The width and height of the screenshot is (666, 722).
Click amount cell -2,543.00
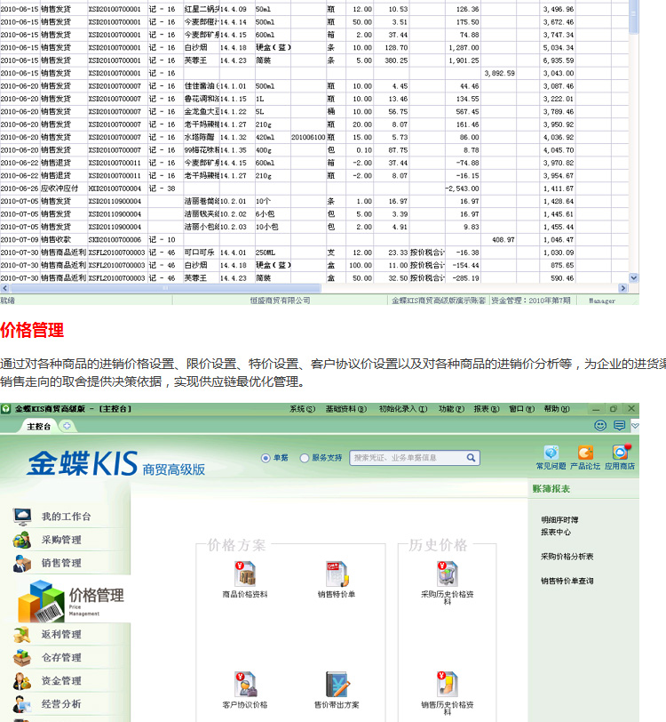(x=463, y=189)
